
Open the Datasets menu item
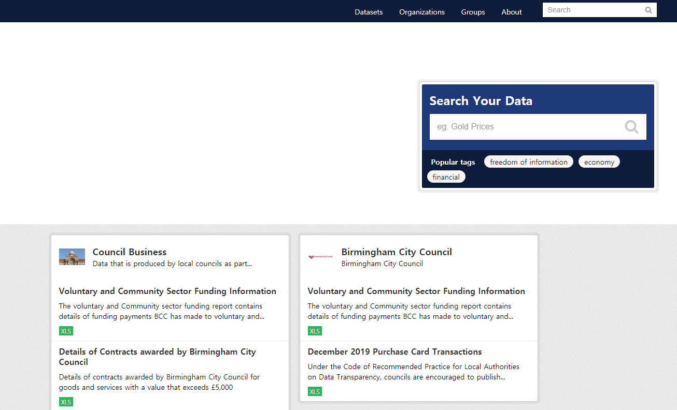point(369,12)
